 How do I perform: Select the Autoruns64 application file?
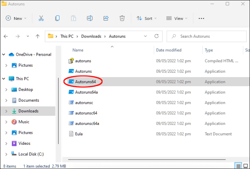point(86,82)
